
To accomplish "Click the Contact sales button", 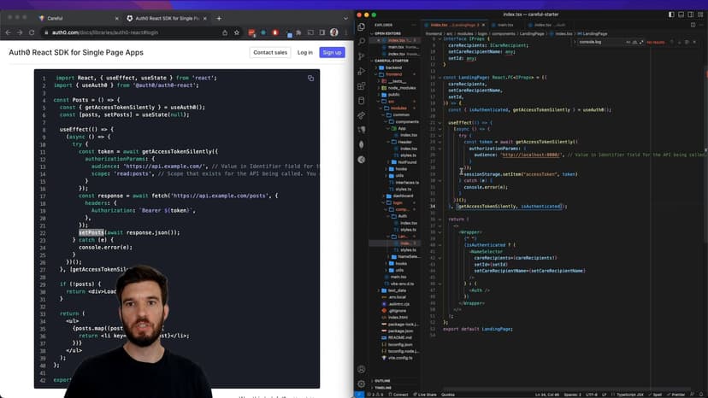I will (269, 52).
